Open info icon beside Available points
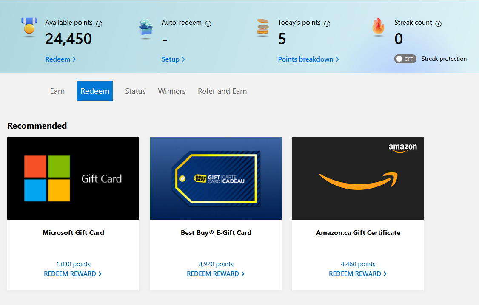 click(x=99, y=24)
